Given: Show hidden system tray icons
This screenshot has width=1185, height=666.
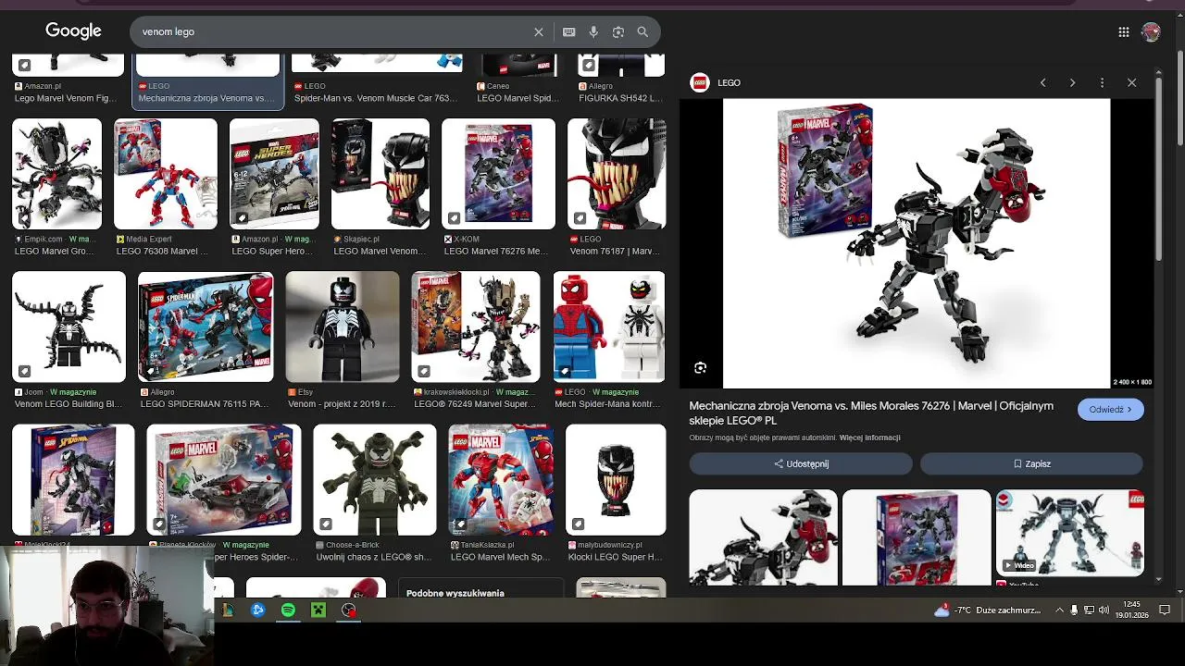Looking at the screenshot, I should [1059, 610].
